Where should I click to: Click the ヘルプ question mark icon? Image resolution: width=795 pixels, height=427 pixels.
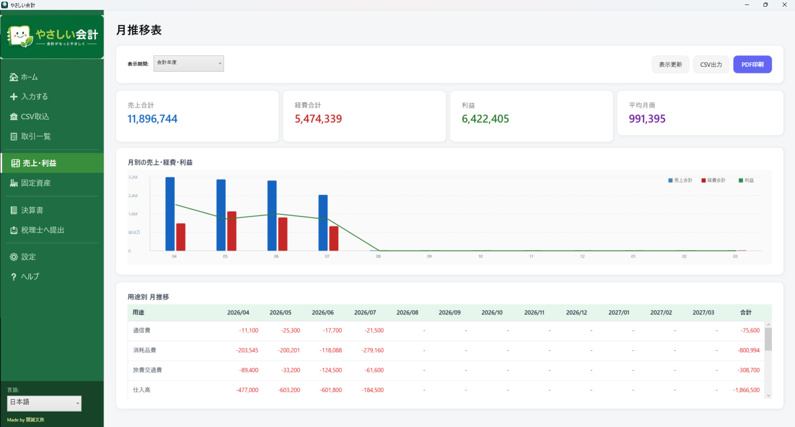click(14, 277)
